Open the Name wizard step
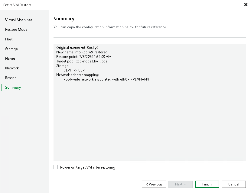Image resolution: width=251 pixels, height=193 pixels. (10, 59)
